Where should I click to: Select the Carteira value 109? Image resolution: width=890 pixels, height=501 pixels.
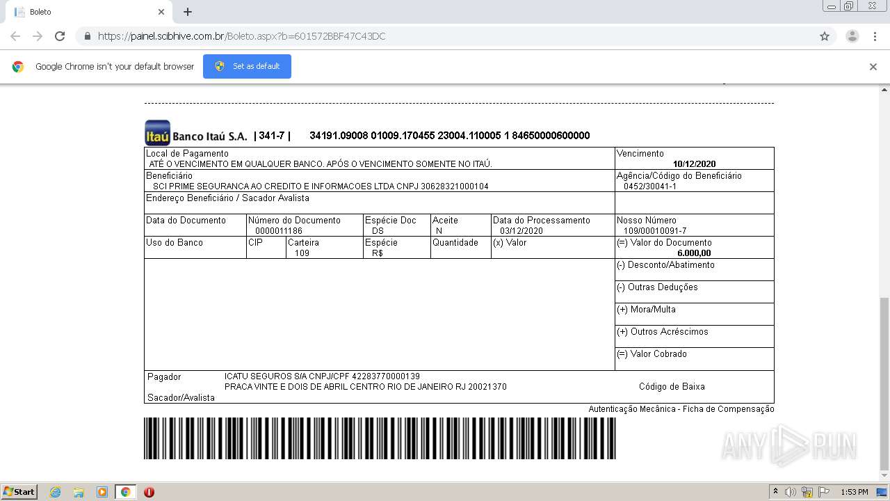coord(302,253)
